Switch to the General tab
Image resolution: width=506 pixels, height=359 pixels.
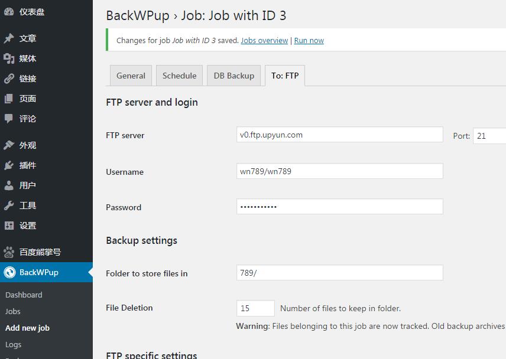(131, 76)
